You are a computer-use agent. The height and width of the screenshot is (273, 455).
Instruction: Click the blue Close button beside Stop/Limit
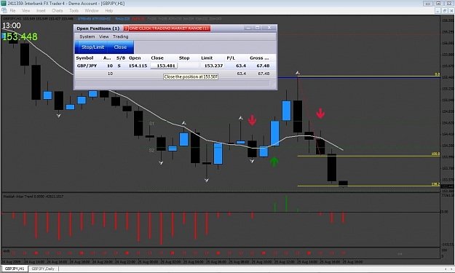(120, 47)
